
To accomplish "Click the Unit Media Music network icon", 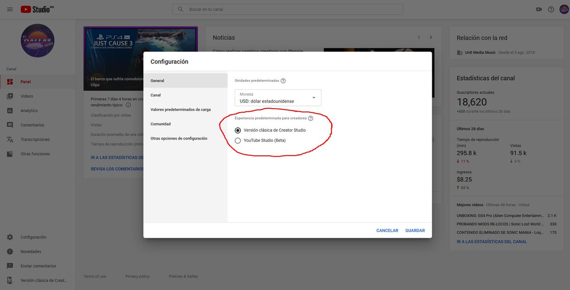I will [459, 52].
